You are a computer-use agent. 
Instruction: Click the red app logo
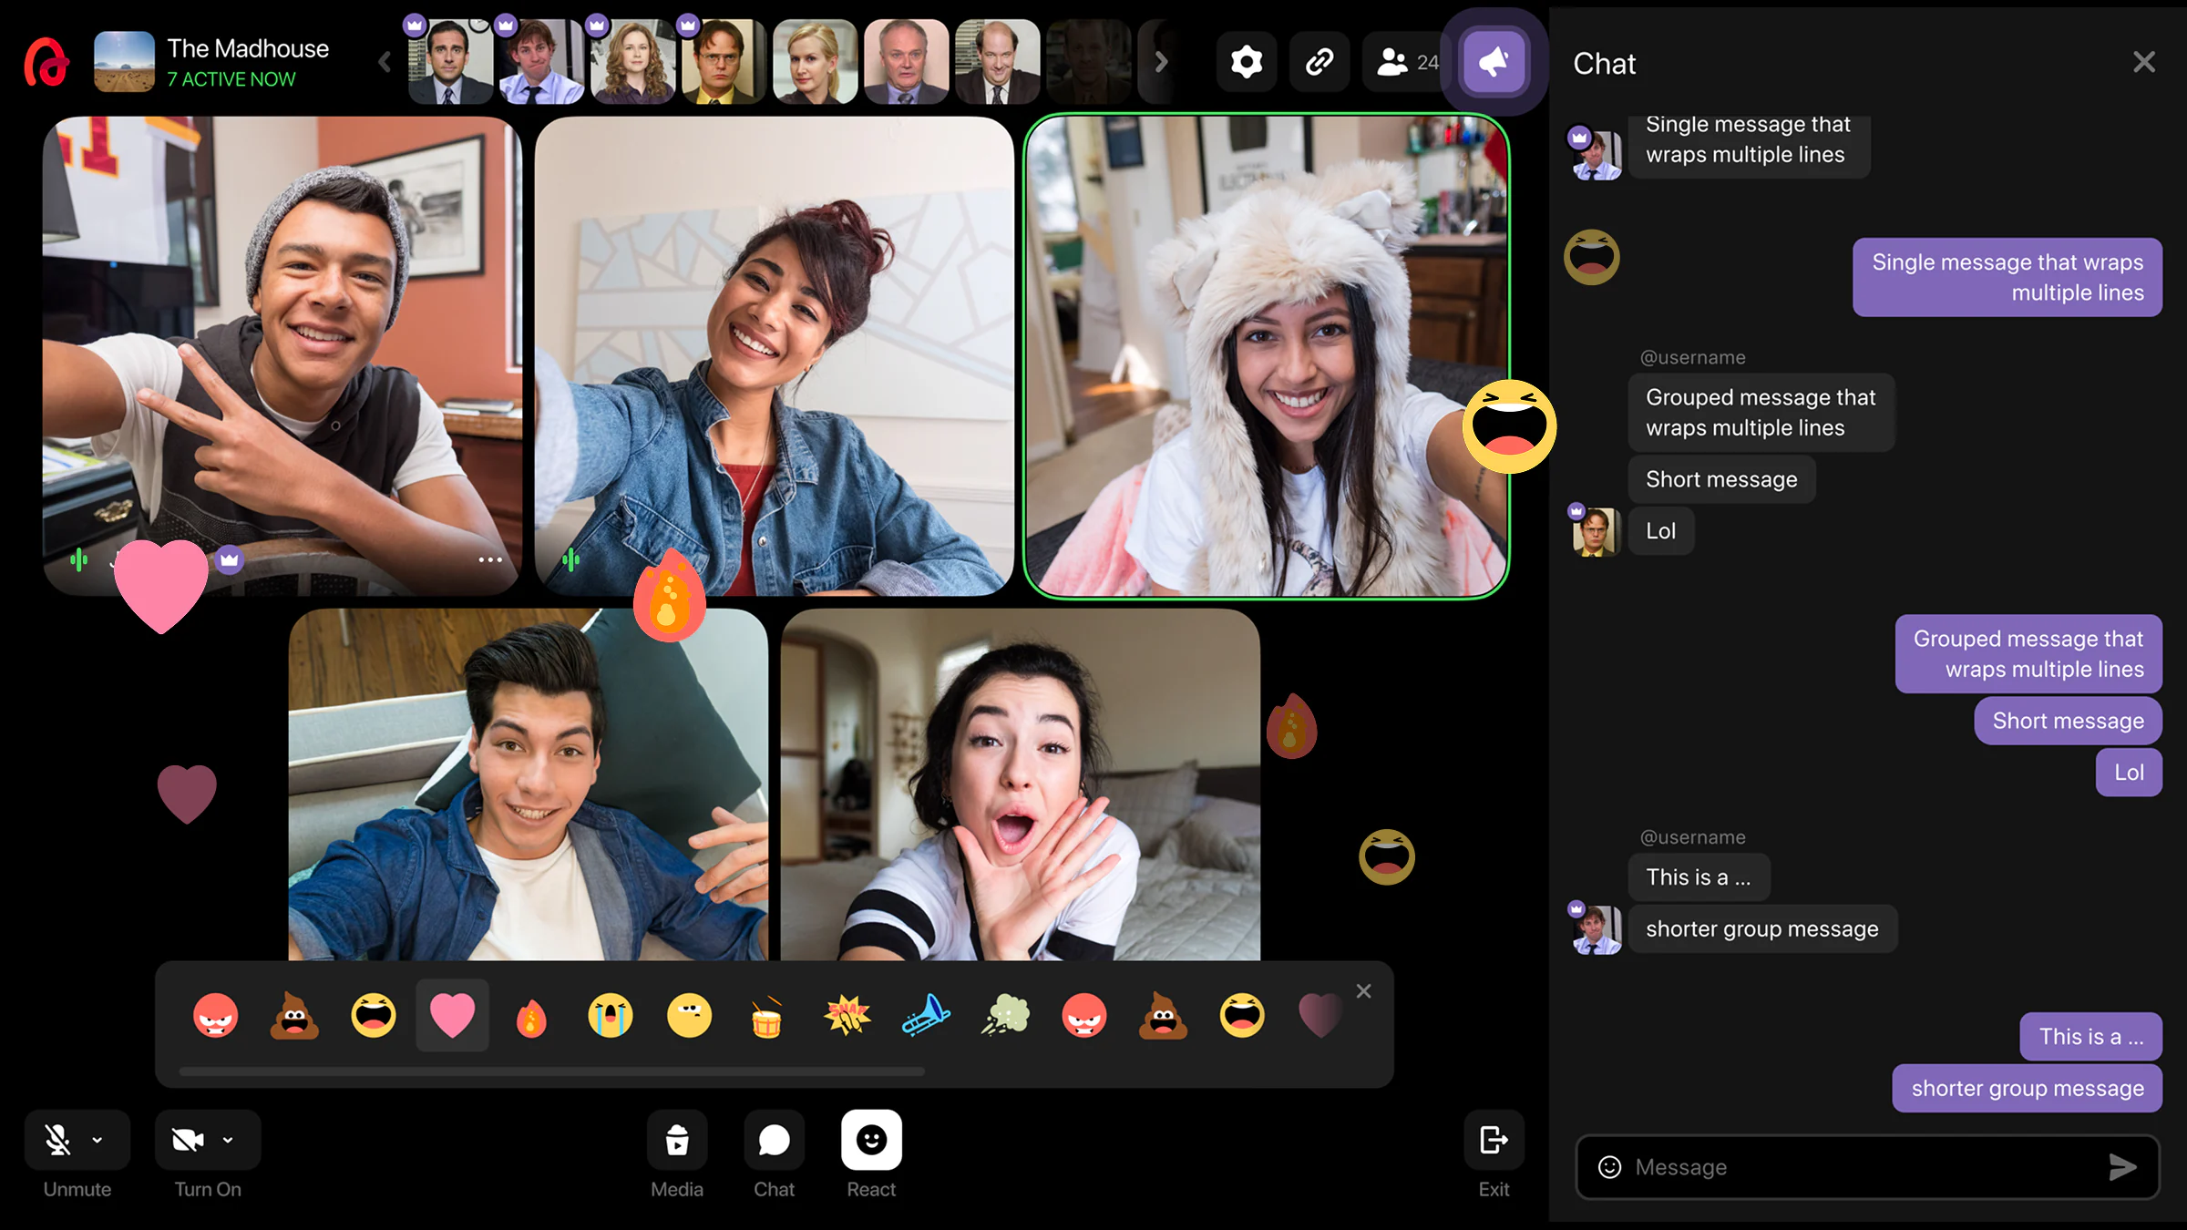[x=46, y=62]
